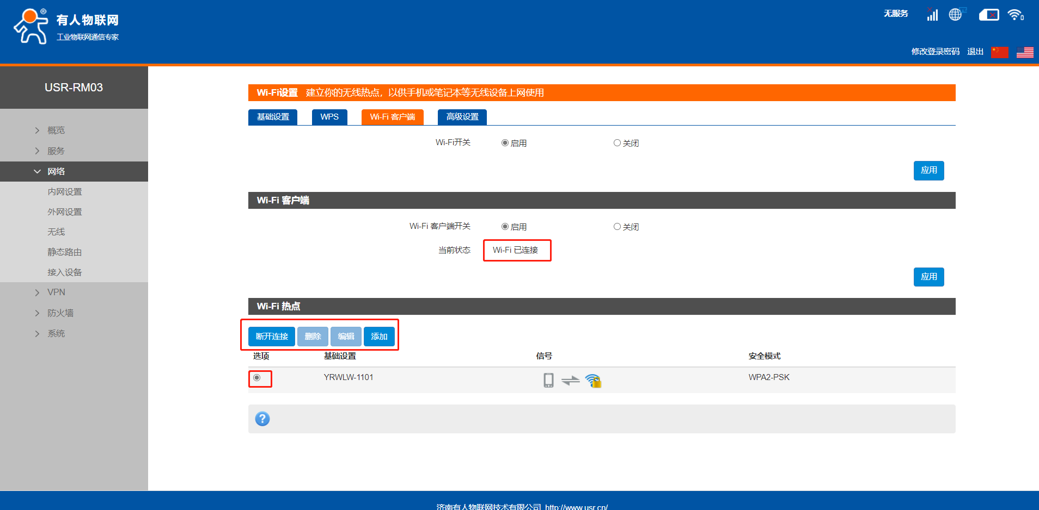Viewport: 1039px width, 510px height.
Task: Open 修改登录密码 link in header
Action: [x=935, y=52]
